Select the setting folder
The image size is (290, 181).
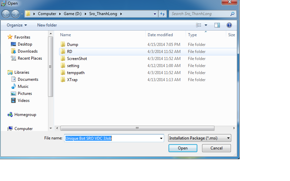click(x=148, y=66)
